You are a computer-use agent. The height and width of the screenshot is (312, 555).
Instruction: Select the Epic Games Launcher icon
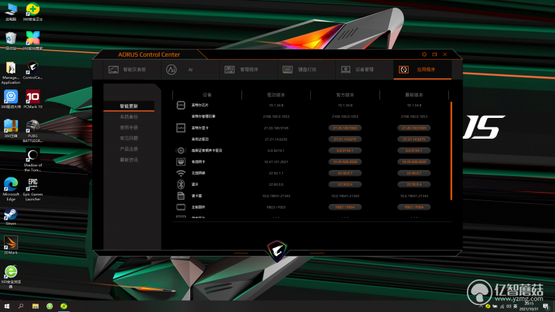pos(33,189)
